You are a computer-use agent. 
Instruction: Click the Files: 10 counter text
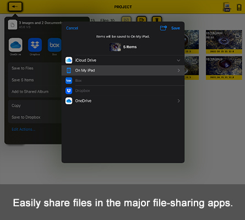tap(107, 20)
